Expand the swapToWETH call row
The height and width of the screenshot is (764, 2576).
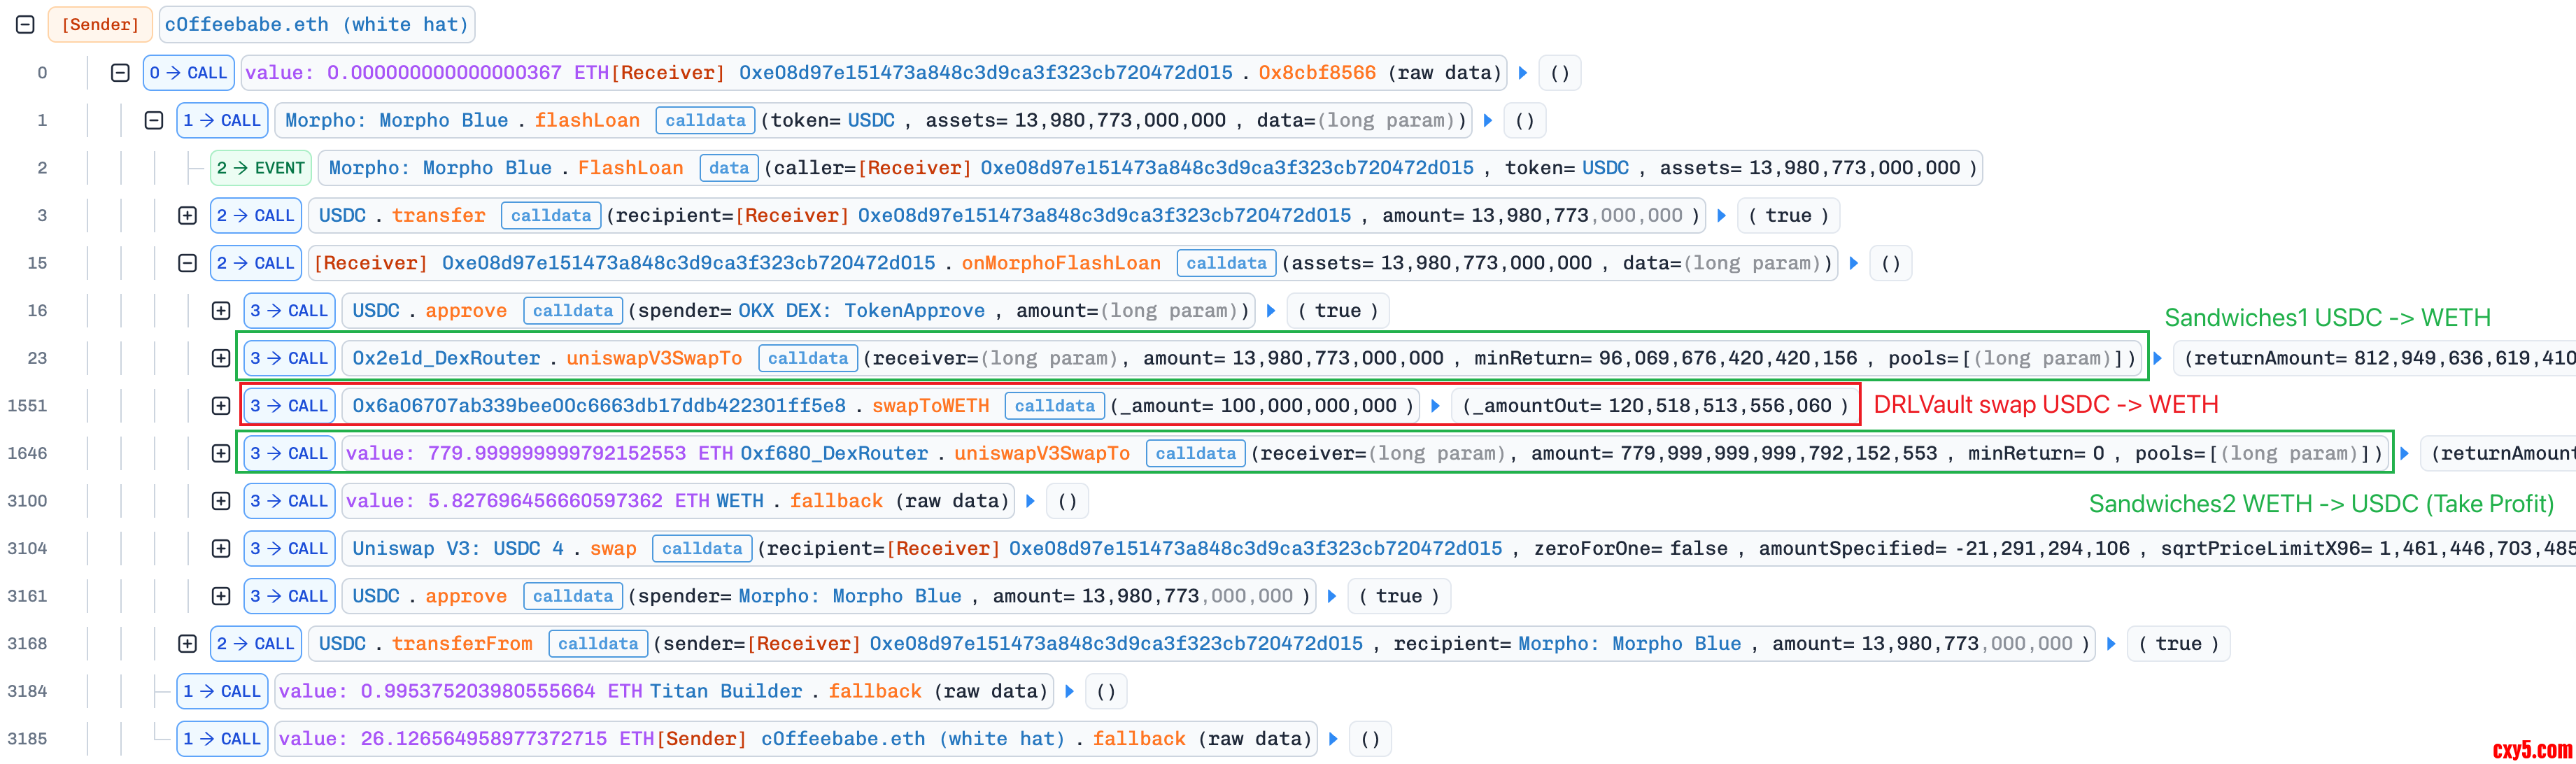(x=221, y=406)
